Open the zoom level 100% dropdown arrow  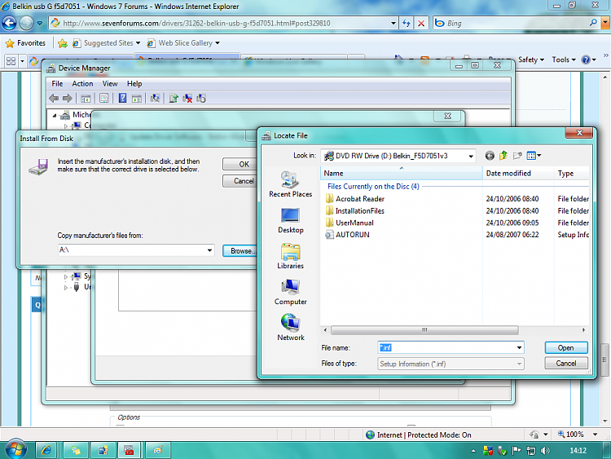click(x=595, y=435)
